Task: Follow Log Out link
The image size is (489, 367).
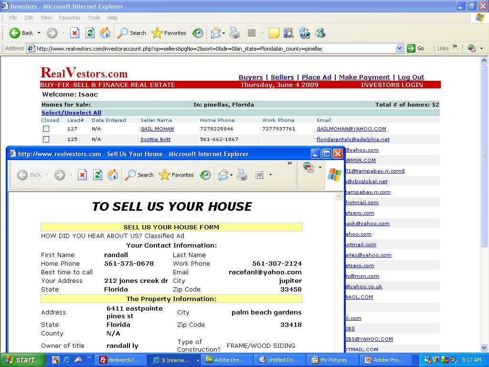Action: (411, 77)
